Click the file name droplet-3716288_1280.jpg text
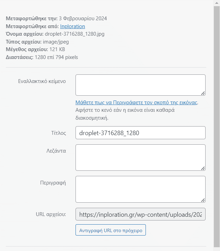220x251 pixels. coord(75,34)
